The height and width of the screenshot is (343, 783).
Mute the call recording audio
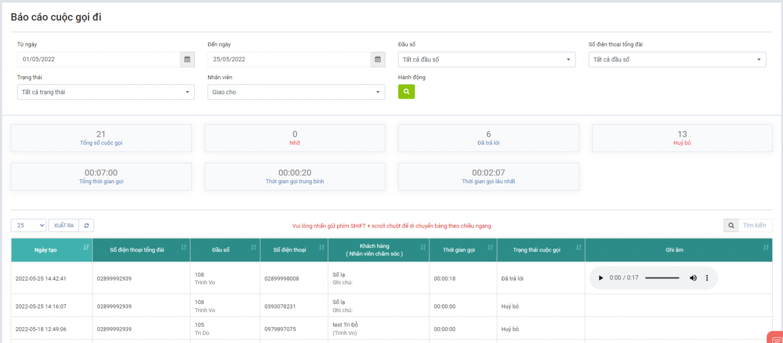click(x=693, y=278)
